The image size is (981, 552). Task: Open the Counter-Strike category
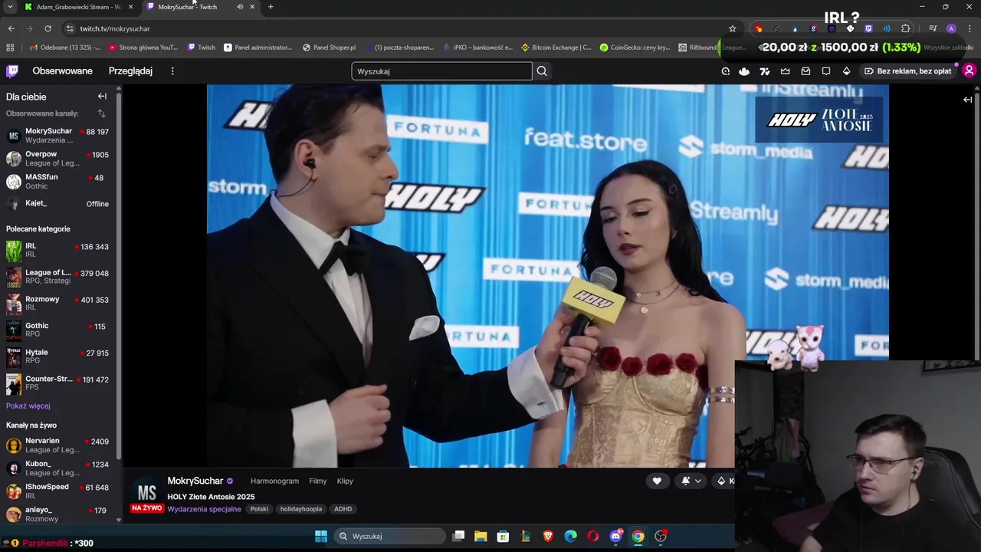58,383
